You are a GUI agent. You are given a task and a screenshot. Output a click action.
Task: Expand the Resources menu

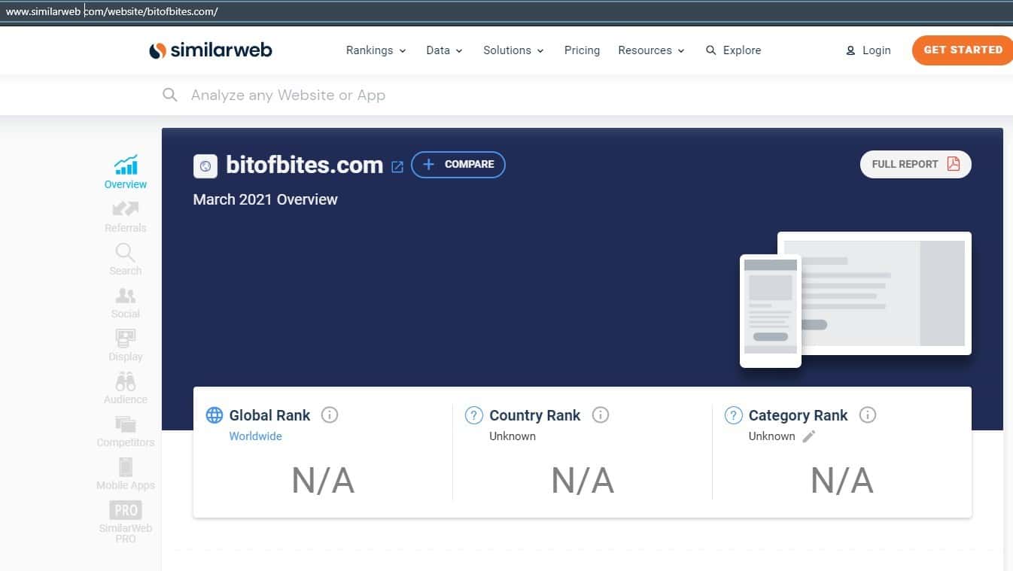652,50
